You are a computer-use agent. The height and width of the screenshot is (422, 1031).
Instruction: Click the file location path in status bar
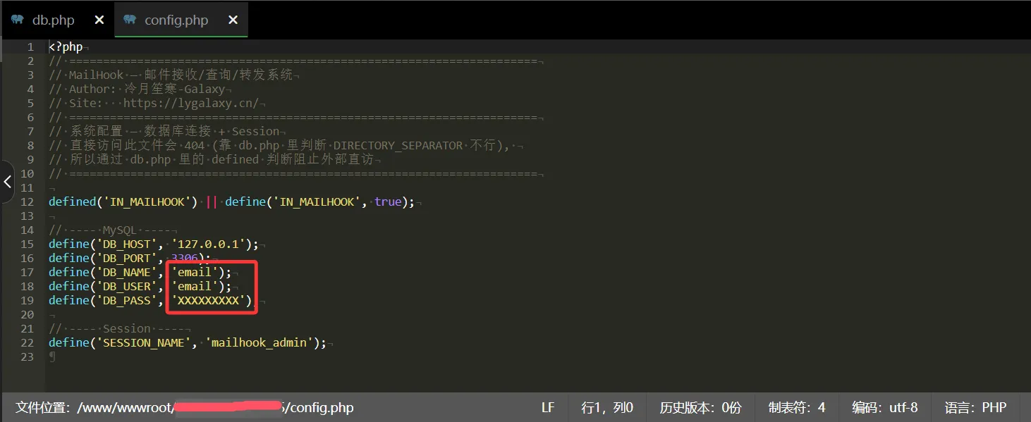[x=185, y=407]
